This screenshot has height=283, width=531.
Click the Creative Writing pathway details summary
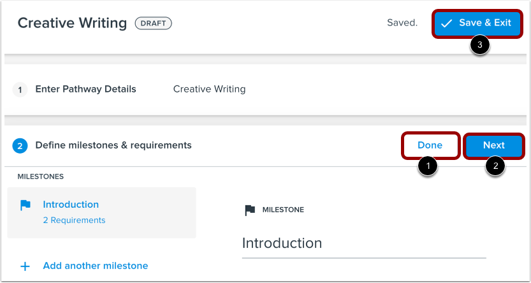(x=209, y=89)
